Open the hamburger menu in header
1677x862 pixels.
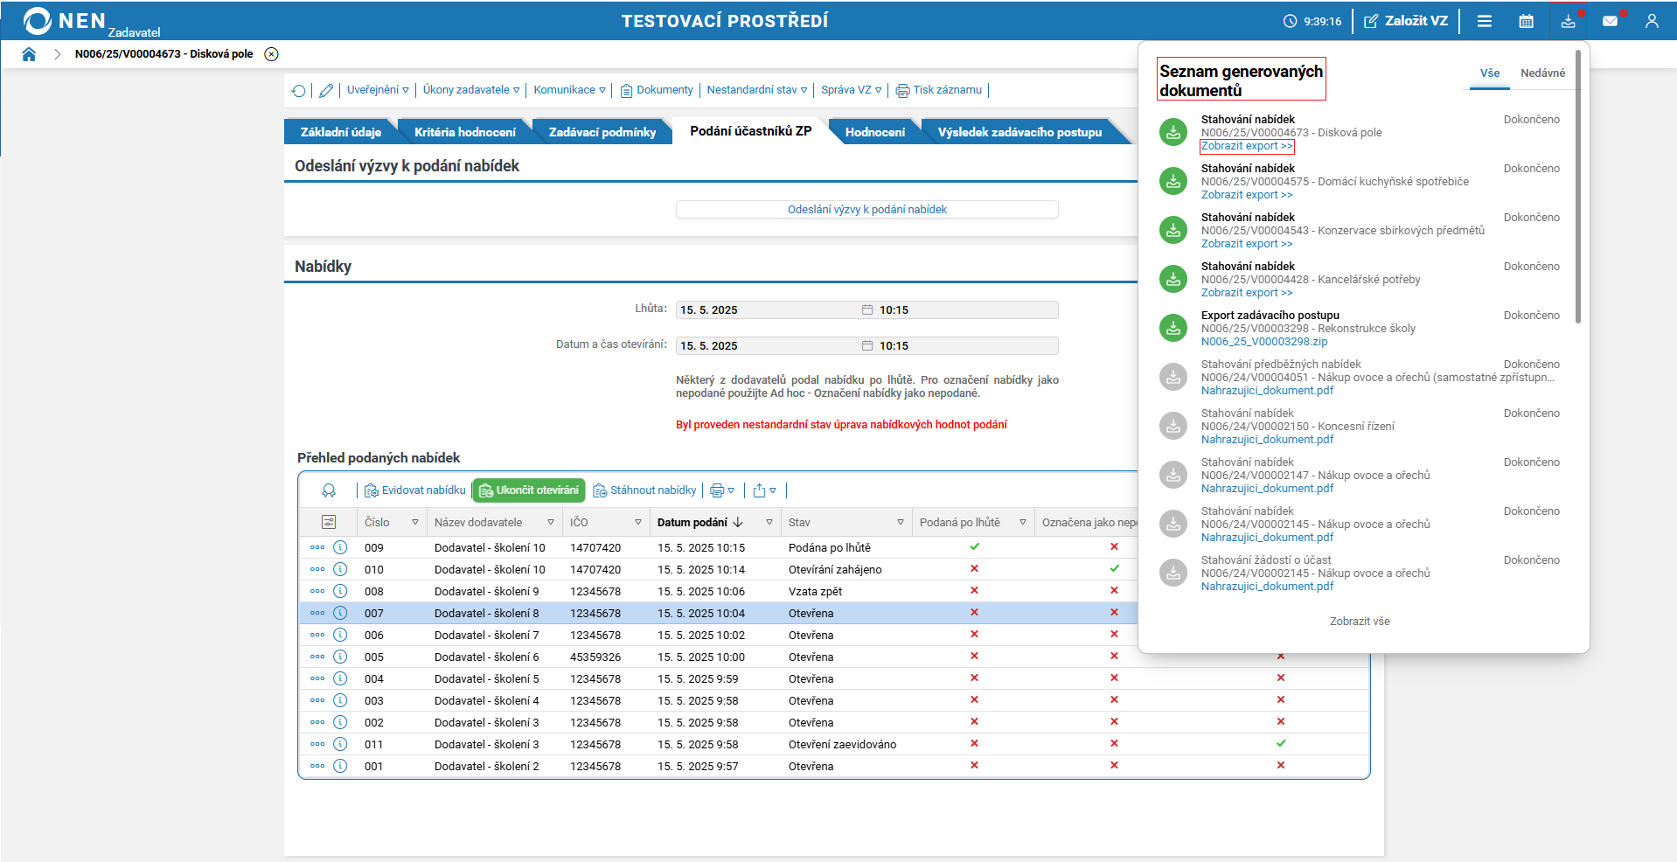click(1484, 21)
